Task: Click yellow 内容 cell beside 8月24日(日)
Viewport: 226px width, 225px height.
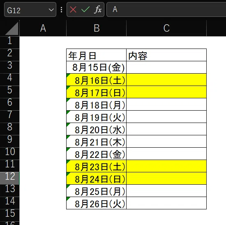Action: 166,179
